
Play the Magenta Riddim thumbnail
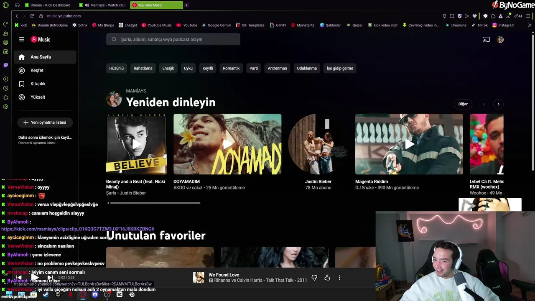[409, 144]
